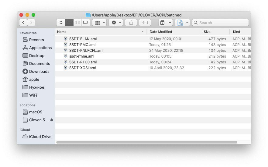The width and height of the screenshot is (268, 167).
Task: Toggle sort direction arrow in Name column
Action: (143, 32)
